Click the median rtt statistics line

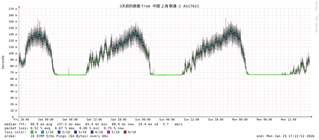pyautogui.click(x=93, y=124)
